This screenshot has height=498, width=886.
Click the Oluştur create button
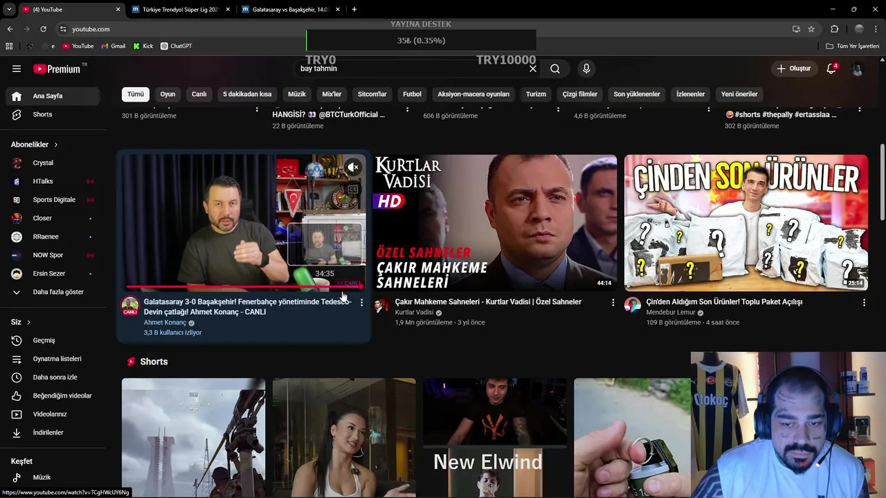coord(794,68)
